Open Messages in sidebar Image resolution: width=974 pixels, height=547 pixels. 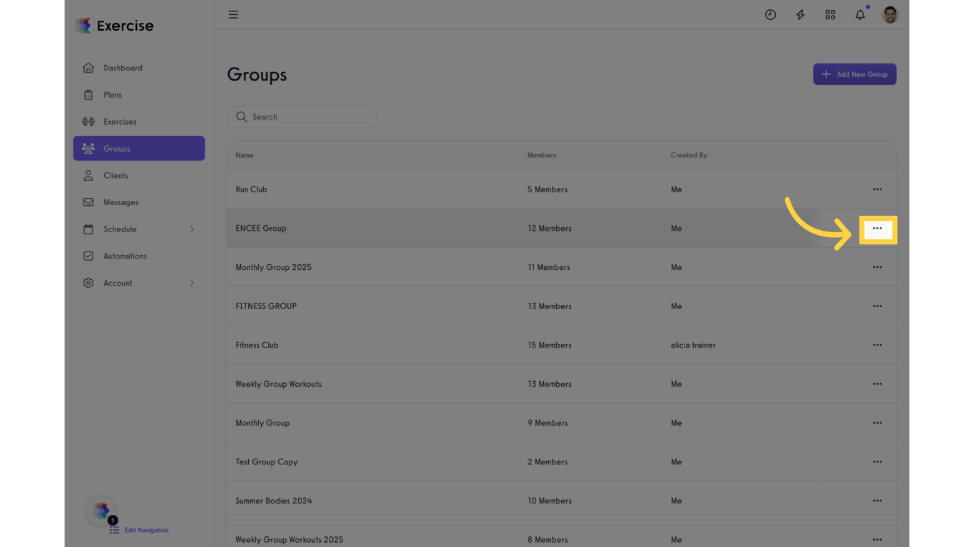point(139,202)
